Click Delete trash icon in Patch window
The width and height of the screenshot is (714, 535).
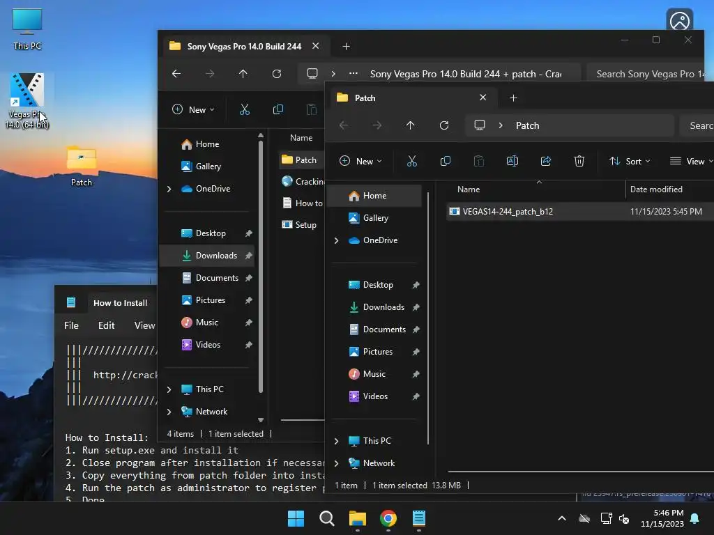pyautogui.click(x=579, y=161)
